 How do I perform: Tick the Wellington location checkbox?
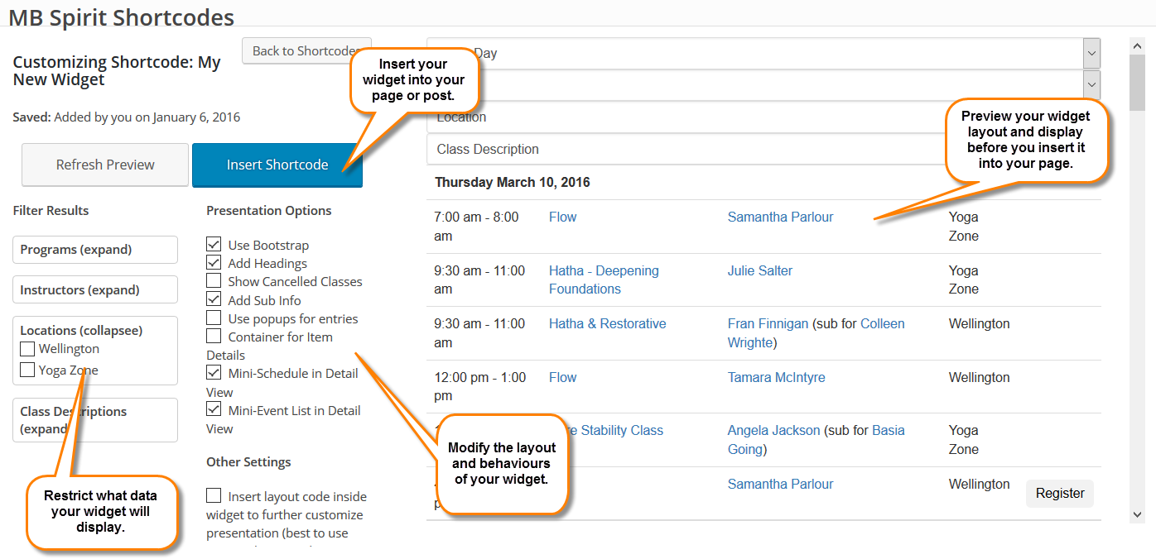27,349
